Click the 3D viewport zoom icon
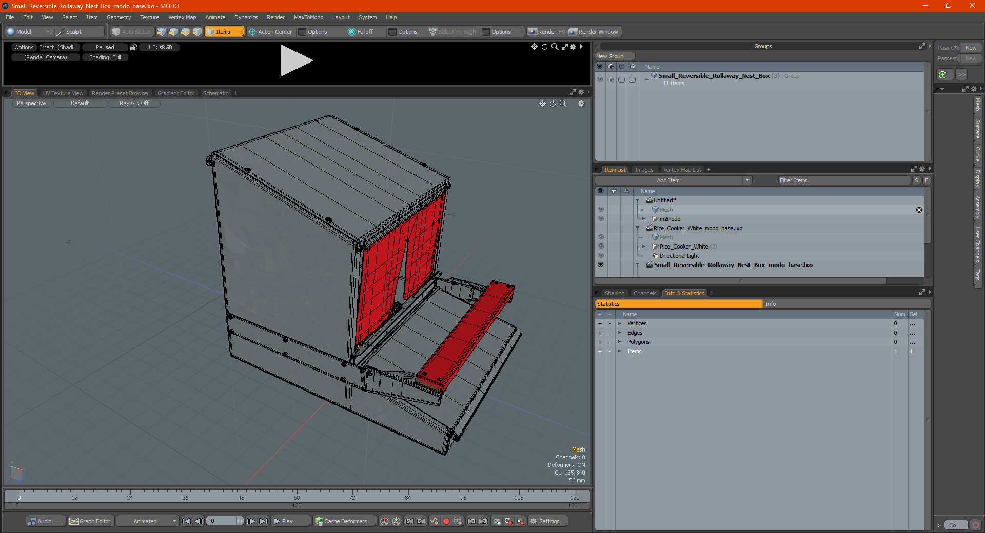The height and width of the screenshot is (533, 985). [x=563, y=104]
